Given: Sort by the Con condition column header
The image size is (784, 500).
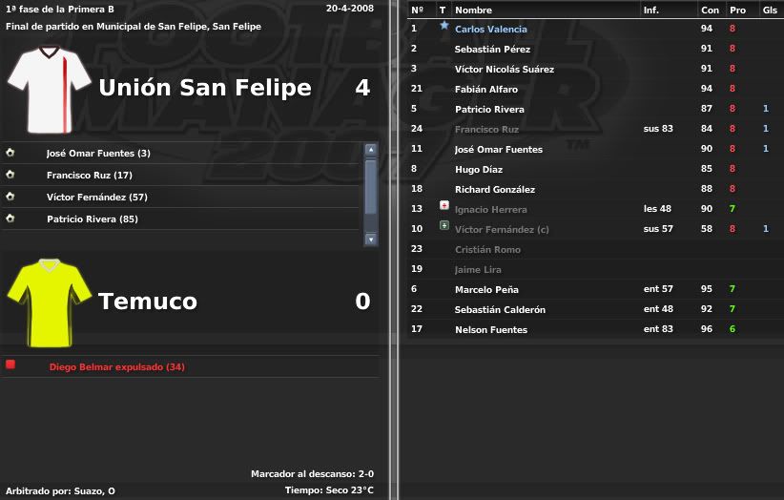Looking at the screenshot, I should 710,10.
